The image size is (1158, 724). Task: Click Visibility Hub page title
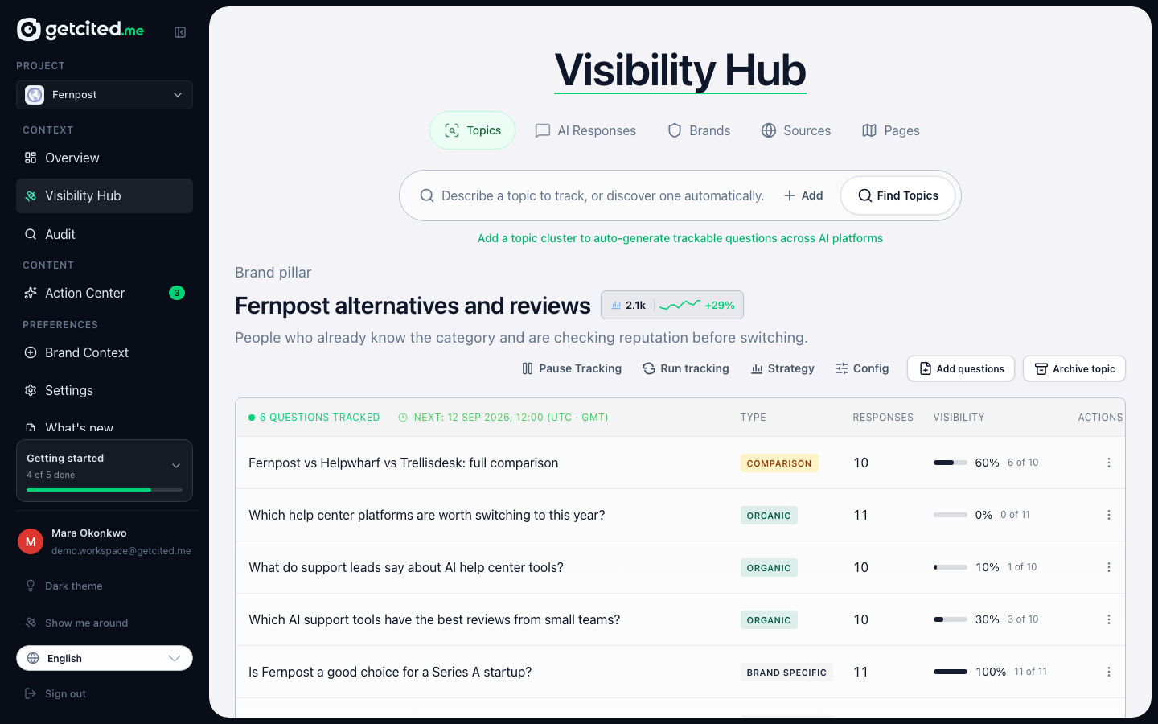coord(680,70)
